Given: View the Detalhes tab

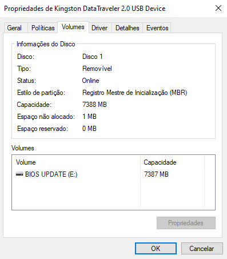Looking at the screenshot, I should 128,28.
